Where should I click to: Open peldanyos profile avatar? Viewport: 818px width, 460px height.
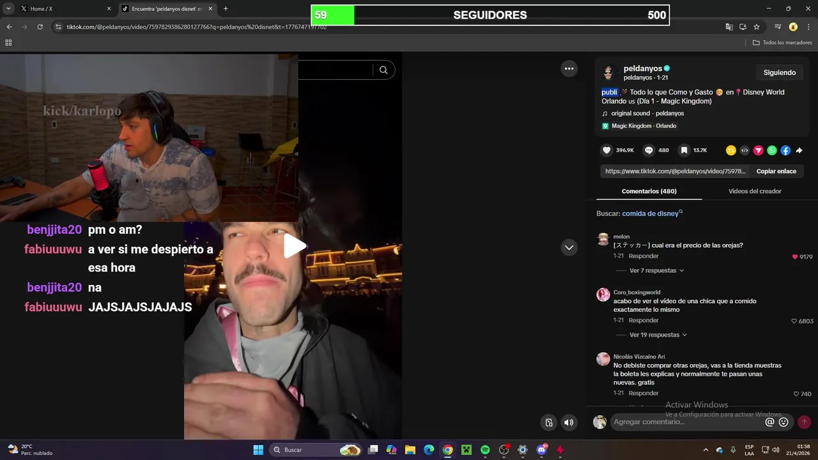[x=608, y=72]
